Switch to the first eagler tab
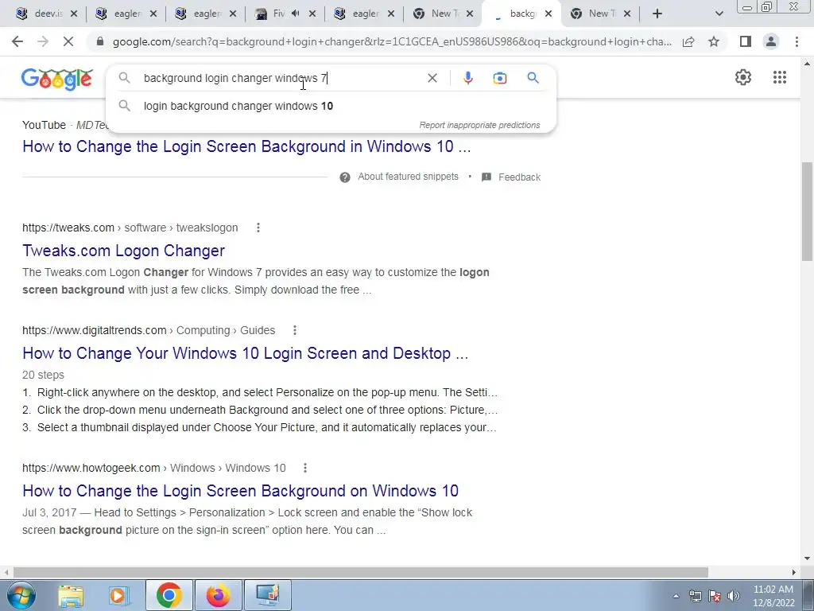Image resolution: width=814 pixels, height=611 pixels. tap(126, 14)
